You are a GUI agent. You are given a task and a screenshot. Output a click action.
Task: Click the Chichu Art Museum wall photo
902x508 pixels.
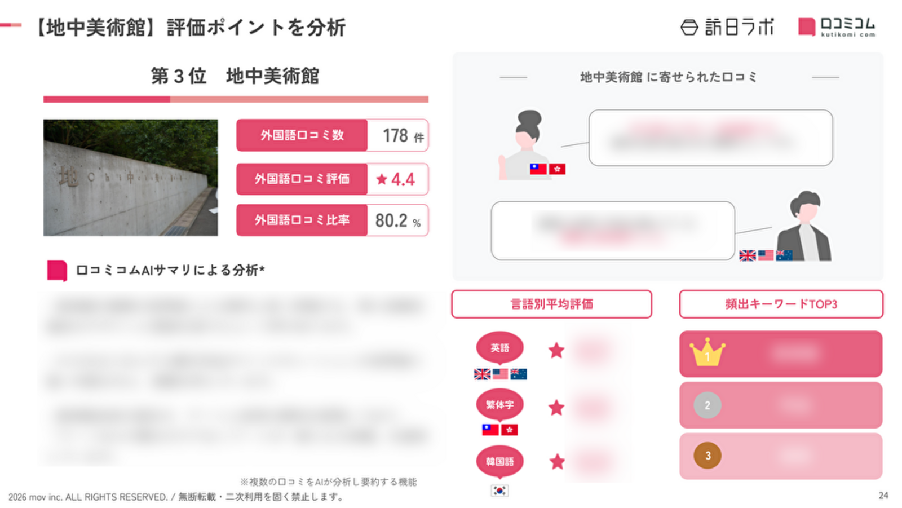tap(130, 178)
